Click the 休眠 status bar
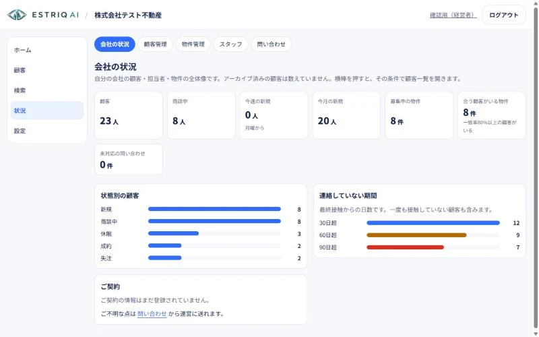The image size is (539, 337). (173, 233)
